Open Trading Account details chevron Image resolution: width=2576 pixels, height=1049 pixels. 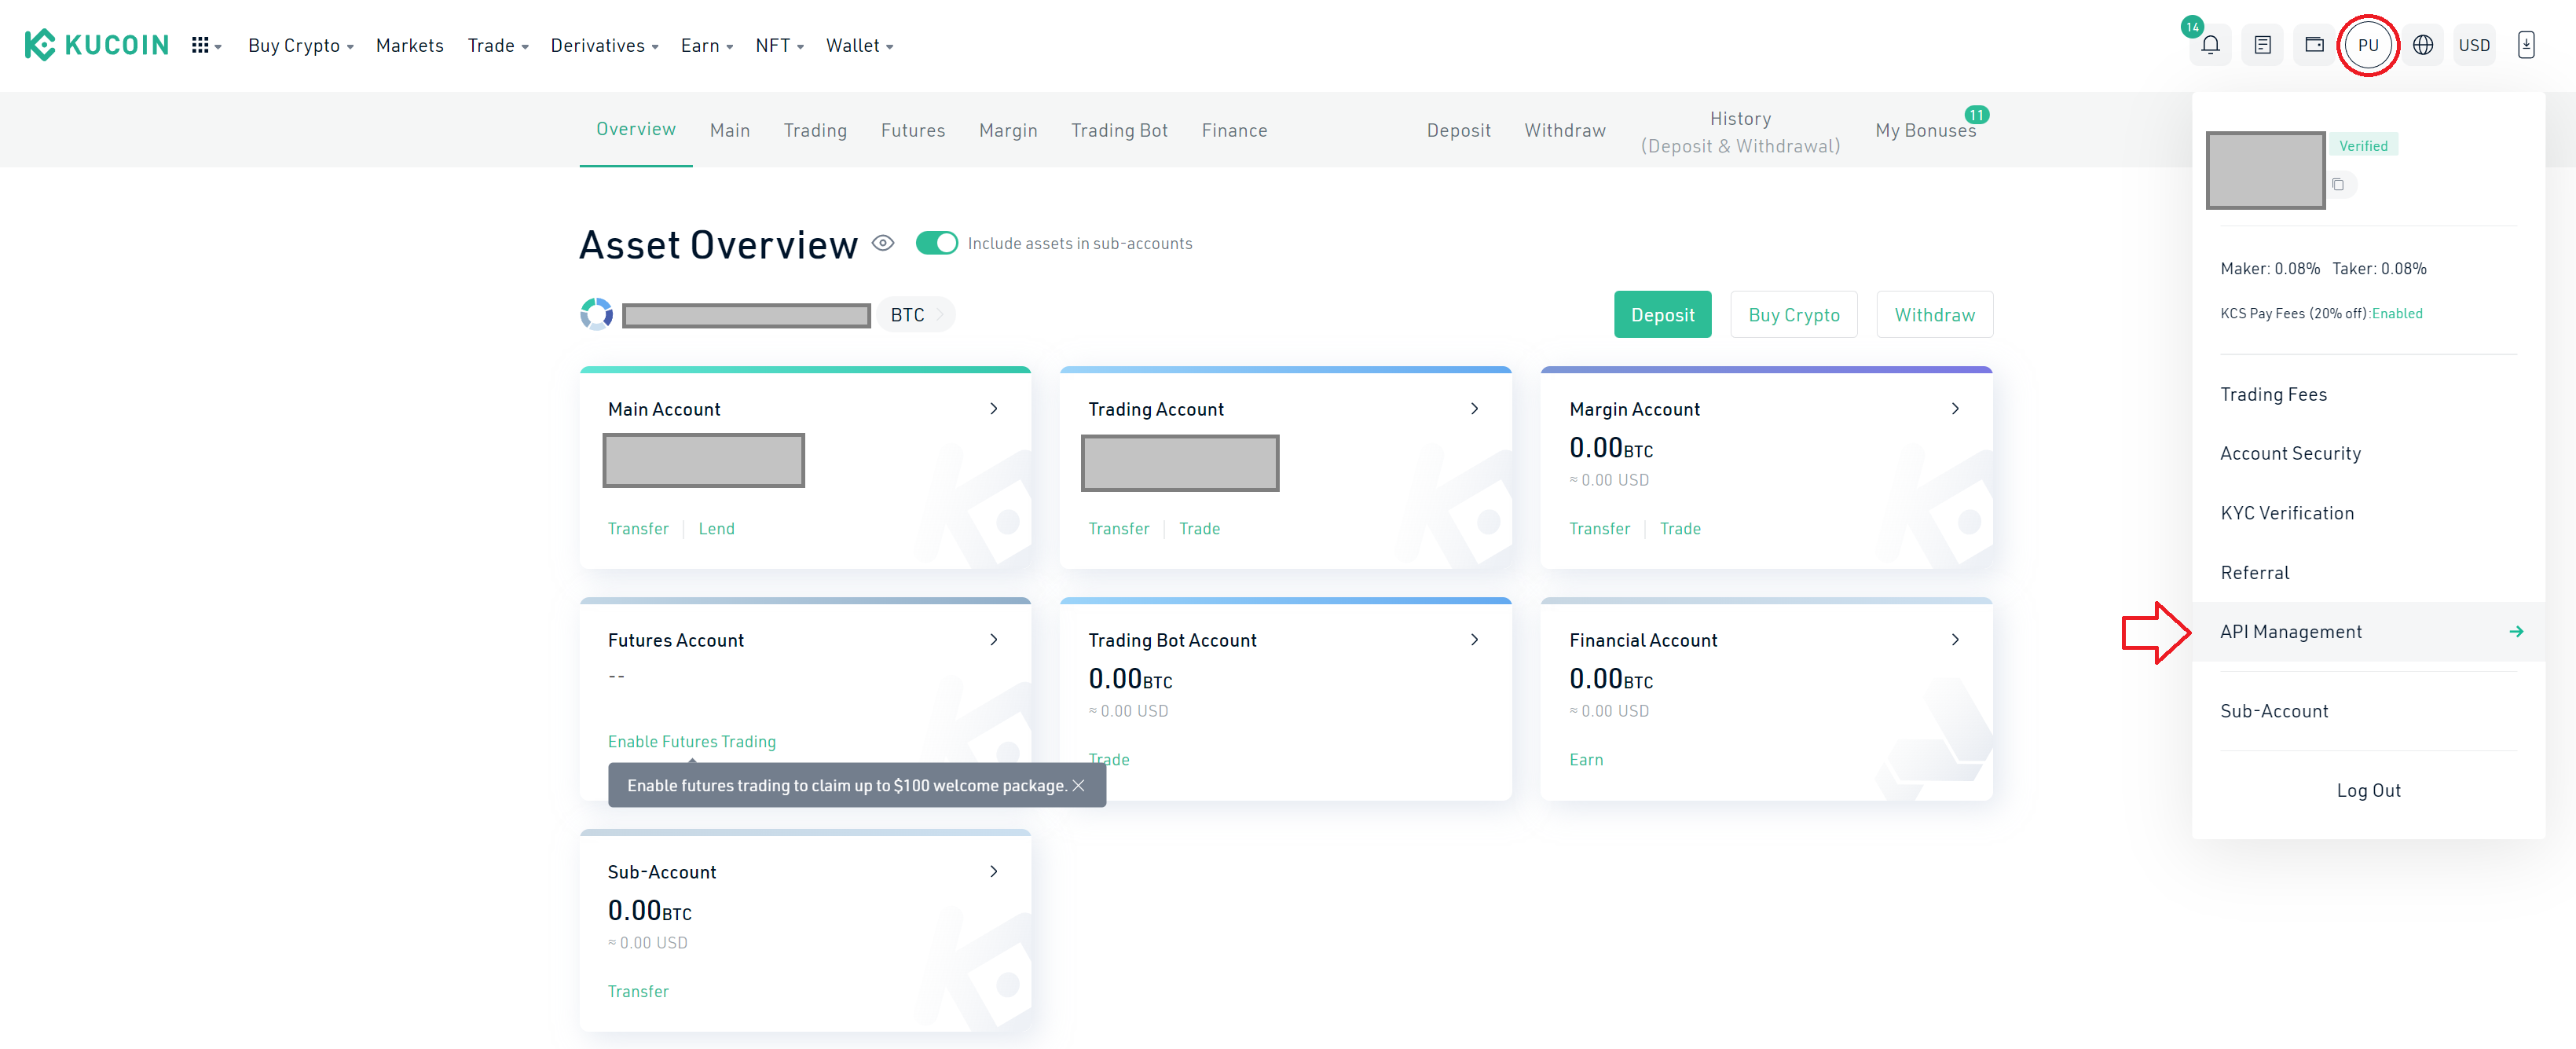pos(1474,408)
